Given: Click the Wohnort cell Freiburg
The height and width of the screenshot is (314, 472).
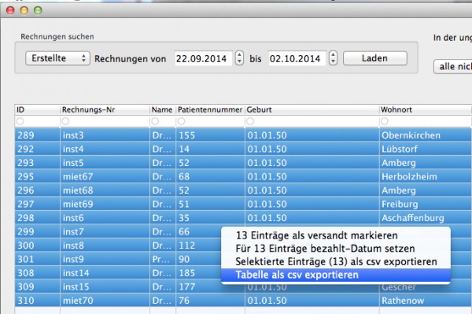Looking at the screenshot, I should tap(426, 204).
